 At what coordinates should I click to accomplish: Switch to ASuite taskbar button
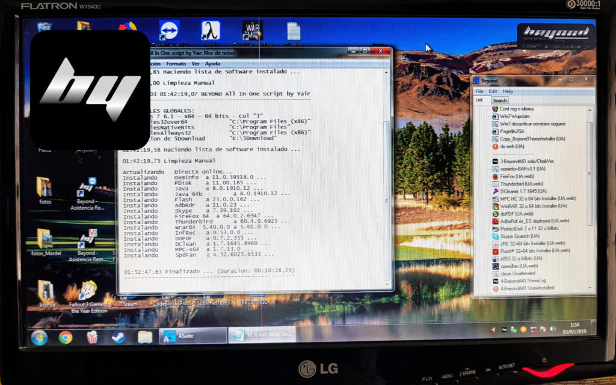point(192,336)
